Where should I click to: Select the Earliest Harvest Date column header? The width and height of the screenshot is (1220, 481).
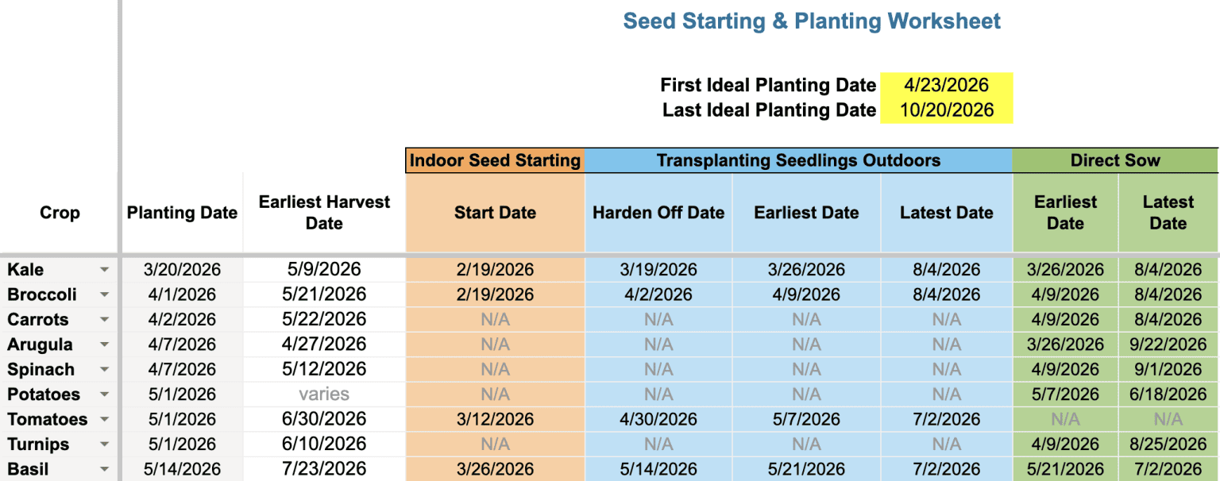click(324, 213)
